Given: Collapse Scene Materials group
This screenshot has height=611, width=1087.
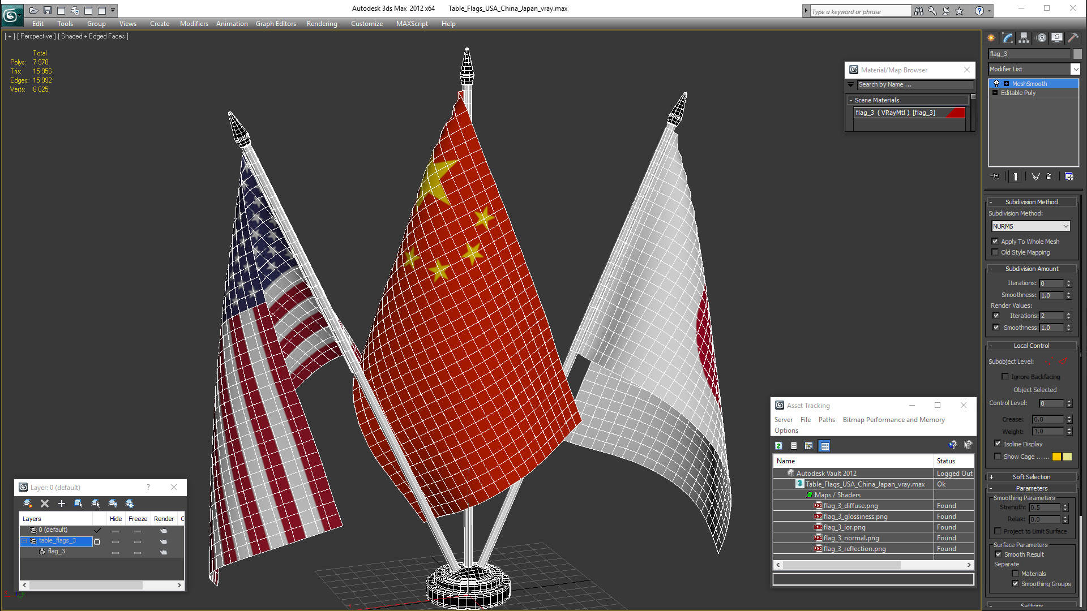Looking at the screenshot, I should click(x=850, y=100).
